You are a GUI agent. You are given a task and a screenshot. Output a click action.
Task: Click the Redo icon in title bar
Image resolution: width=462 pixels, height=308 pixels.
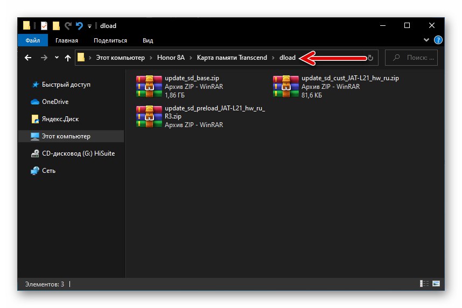(x=68, y=26)
